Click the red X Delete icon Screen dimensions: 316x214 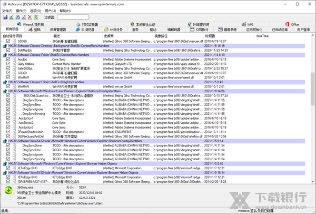(x=30, y=17)
